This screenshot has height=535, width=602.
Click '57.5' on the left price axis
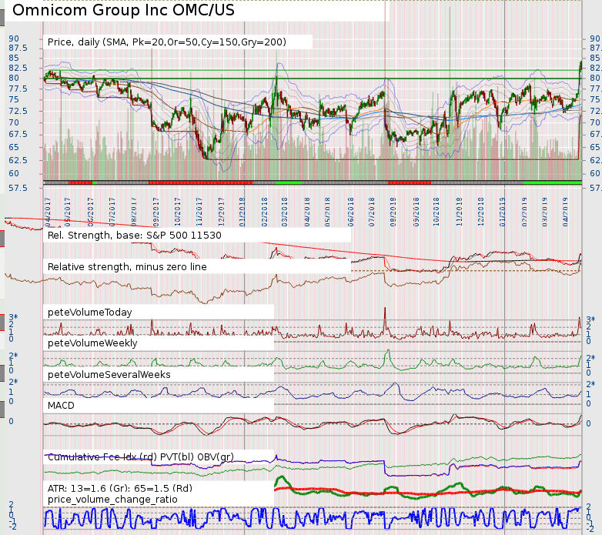(18, 188)
